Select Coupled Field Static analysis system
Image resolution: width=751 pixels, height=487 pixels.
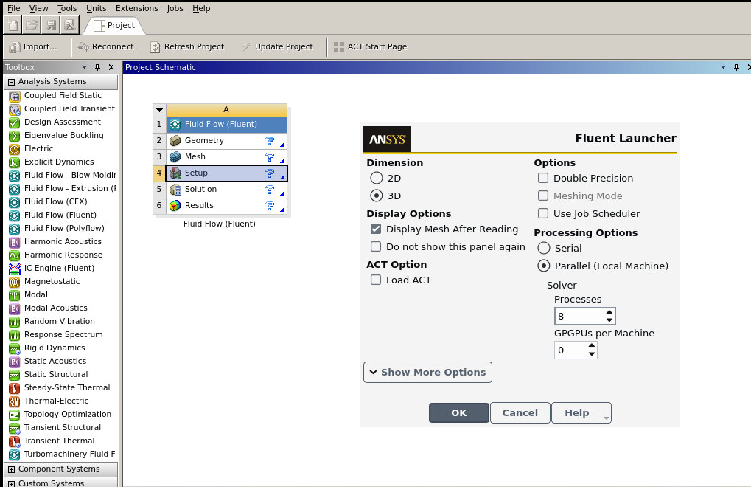(63, 95)
